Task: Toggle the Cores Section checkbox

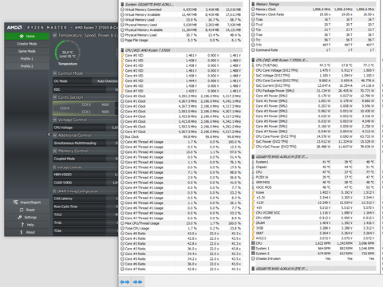Action: click(55, 97)
